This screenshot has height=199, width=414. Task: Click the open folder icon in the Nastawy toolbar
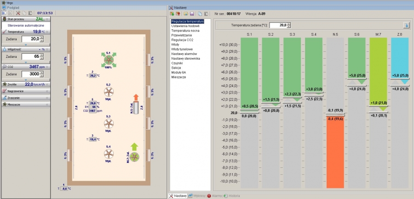186,14
